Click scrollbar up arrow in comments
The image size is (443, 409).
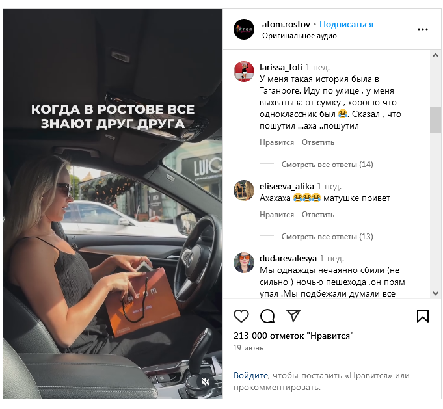435,55
